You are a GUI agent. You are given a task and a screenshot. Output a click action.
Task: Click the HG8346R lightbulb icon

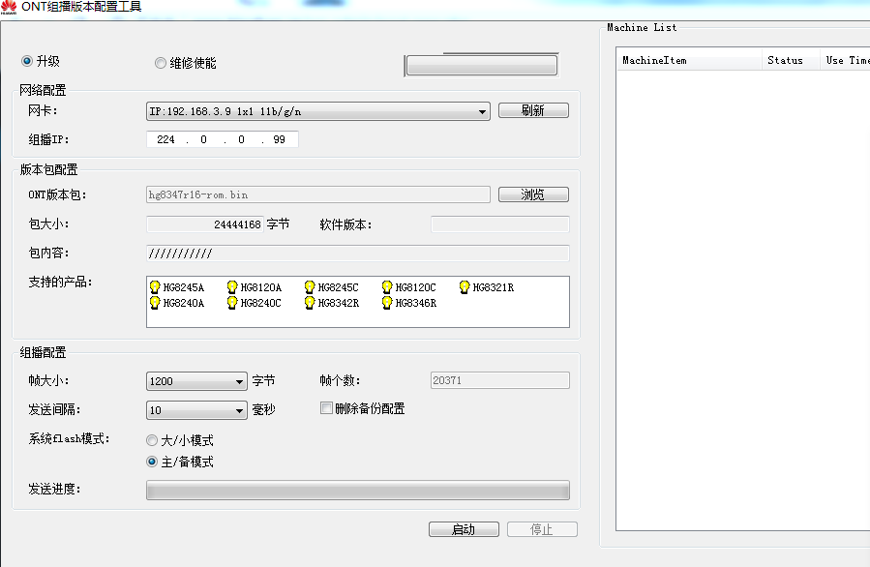387,302
